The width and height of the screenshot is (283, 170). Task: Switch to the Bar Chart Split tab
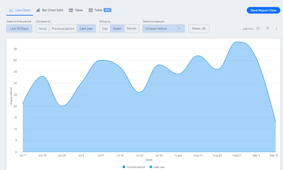(50, 10)
